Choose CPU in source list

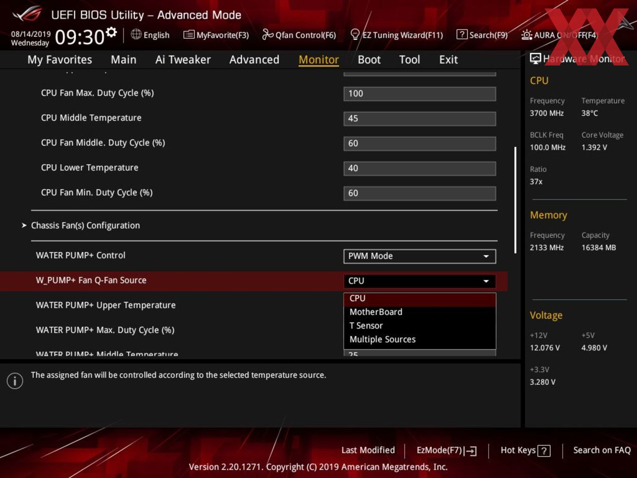coord(420,299)
